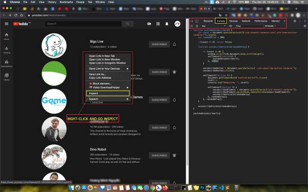Open the All levels log dropdown
This screenshot has width=308, height=192.
coord(270,26)
